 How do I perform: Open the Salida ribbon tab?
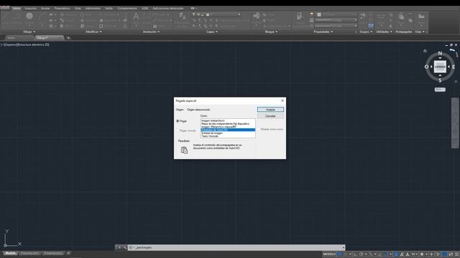click(109, 9)
